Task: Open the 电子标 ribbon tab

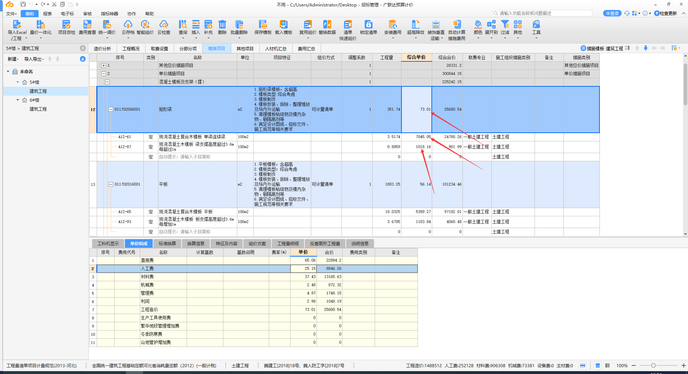Action: pos(67,14)
